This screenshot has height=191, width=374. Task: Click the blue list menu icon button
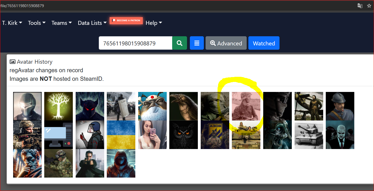(x=197, y=43)
